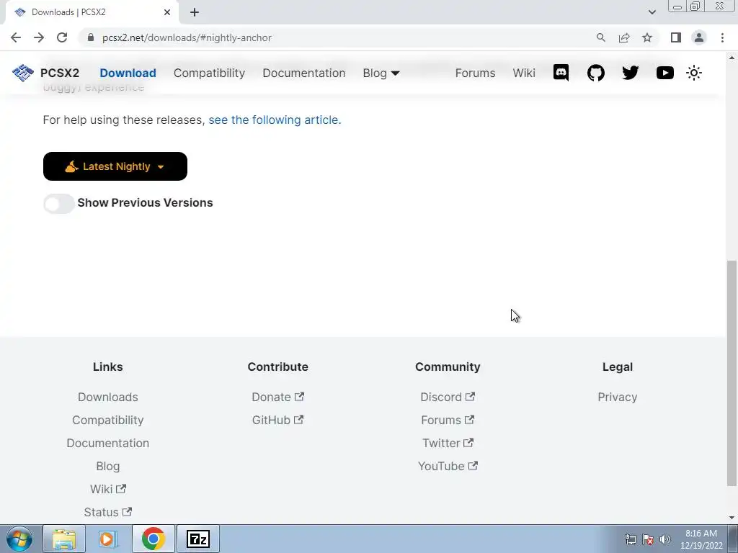Screen dimensions: 738x553
Task: Open a new tab with the plus icon
Action: pyautogui.click(x=195, y=12)
